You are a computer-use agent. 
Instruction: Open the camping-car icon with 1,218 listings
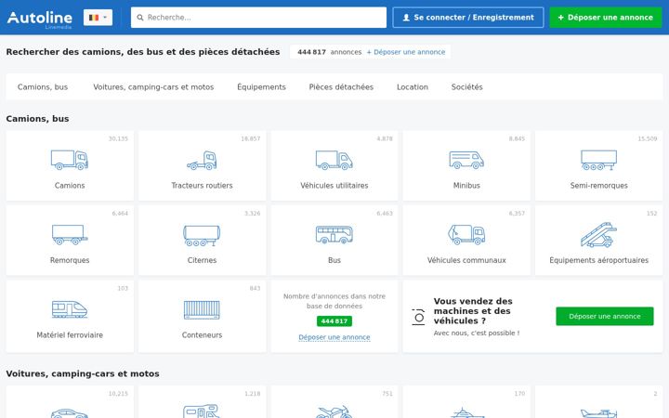[x=202, y=411]
